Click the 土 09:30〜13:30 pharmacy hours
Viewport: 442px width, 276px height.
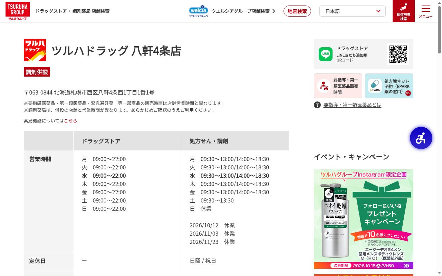212,200
